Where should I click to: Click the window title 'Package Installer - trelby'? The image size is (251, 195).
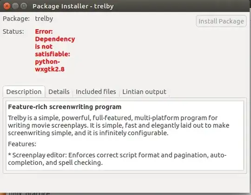pyautogui.click(x=73, y=6)
